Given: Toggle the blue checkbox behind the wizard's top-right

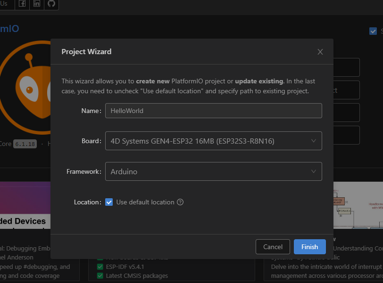Looking at the screenshot, I should 373,31.
